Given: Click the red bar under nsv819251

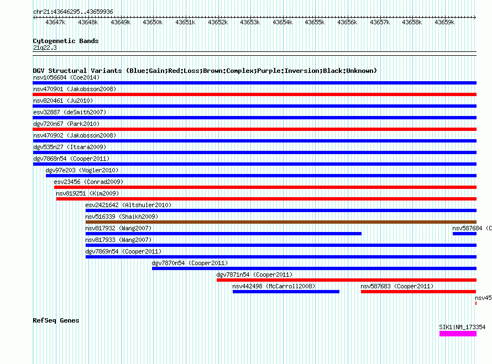Looking at the screenshot, I should (x=266, y=199).
